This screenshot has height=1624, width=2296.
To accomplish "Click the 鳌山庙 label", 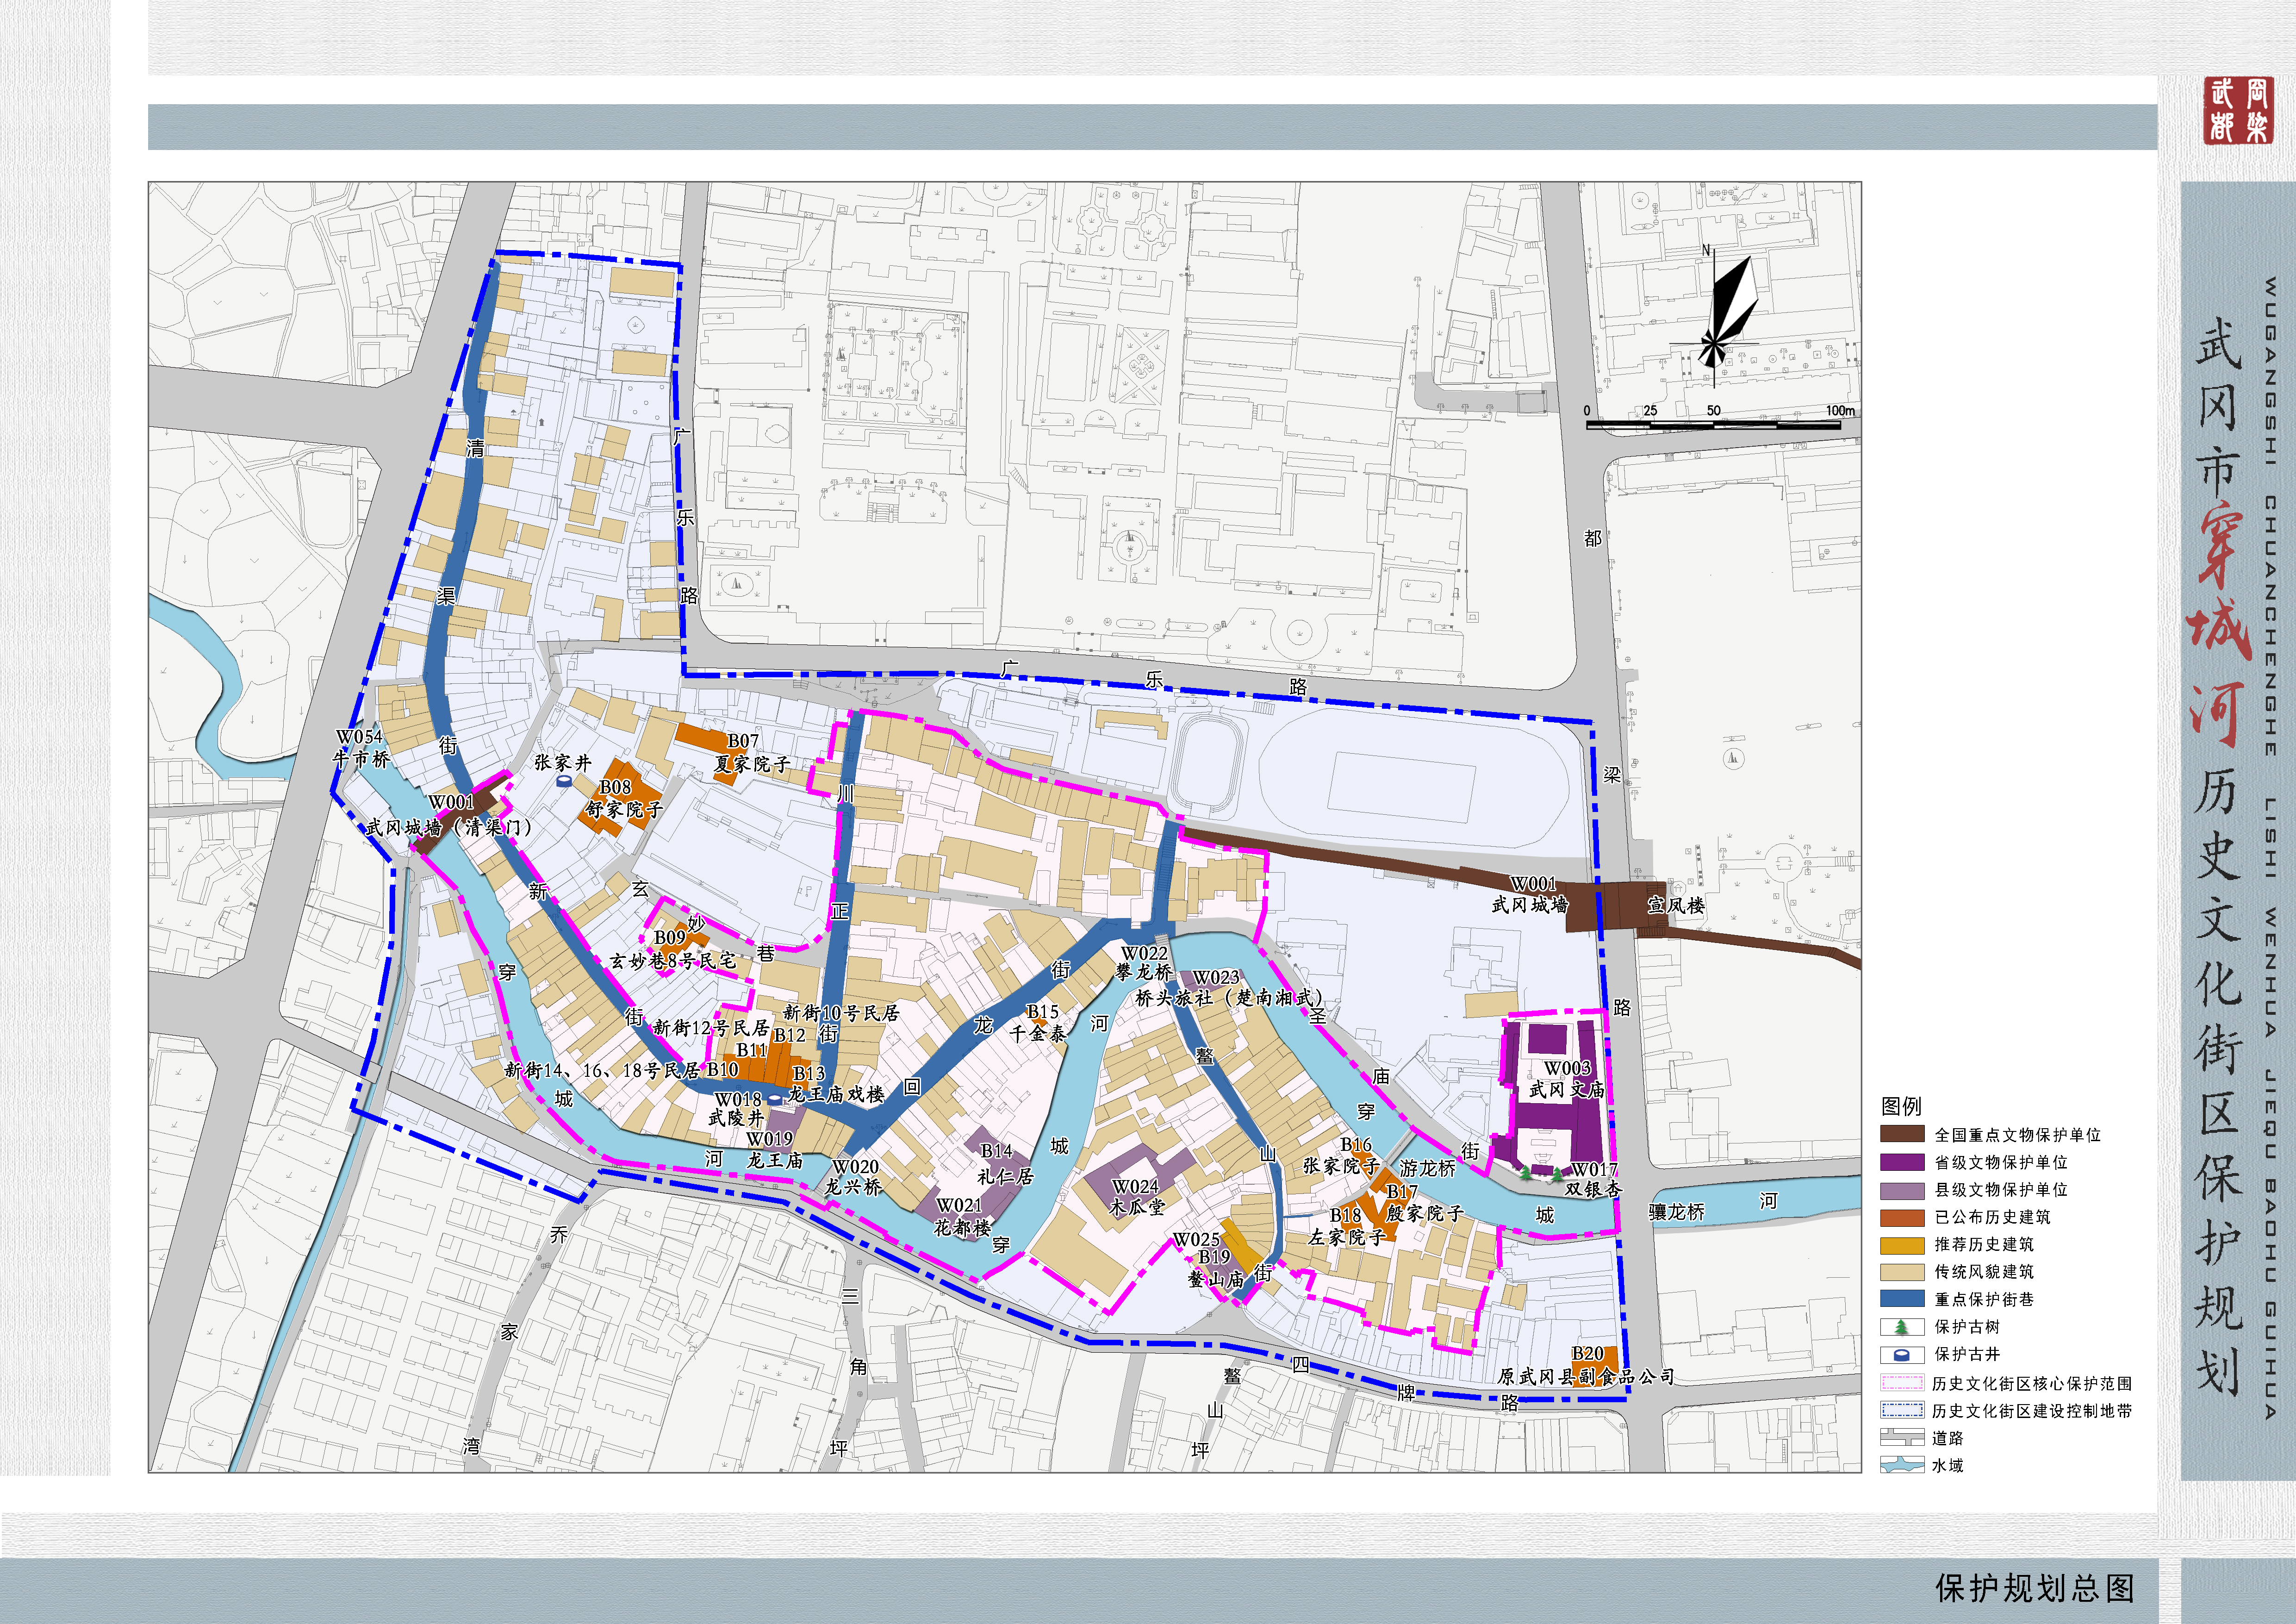I will (x=1215, y=1279).
